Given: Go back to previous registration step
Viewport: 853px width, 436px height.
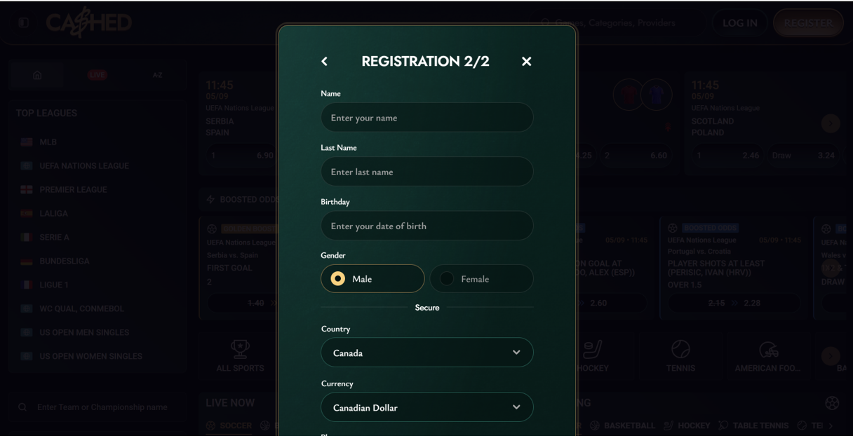Looking at the screenshot, I should pyautogui.click(x=324, y=62).
